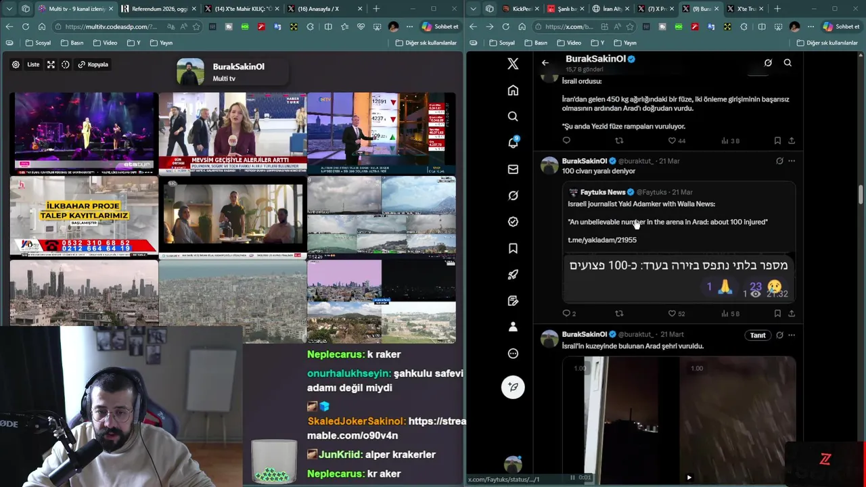
Task: Open streamable link in chat
Action: [386, 428]
